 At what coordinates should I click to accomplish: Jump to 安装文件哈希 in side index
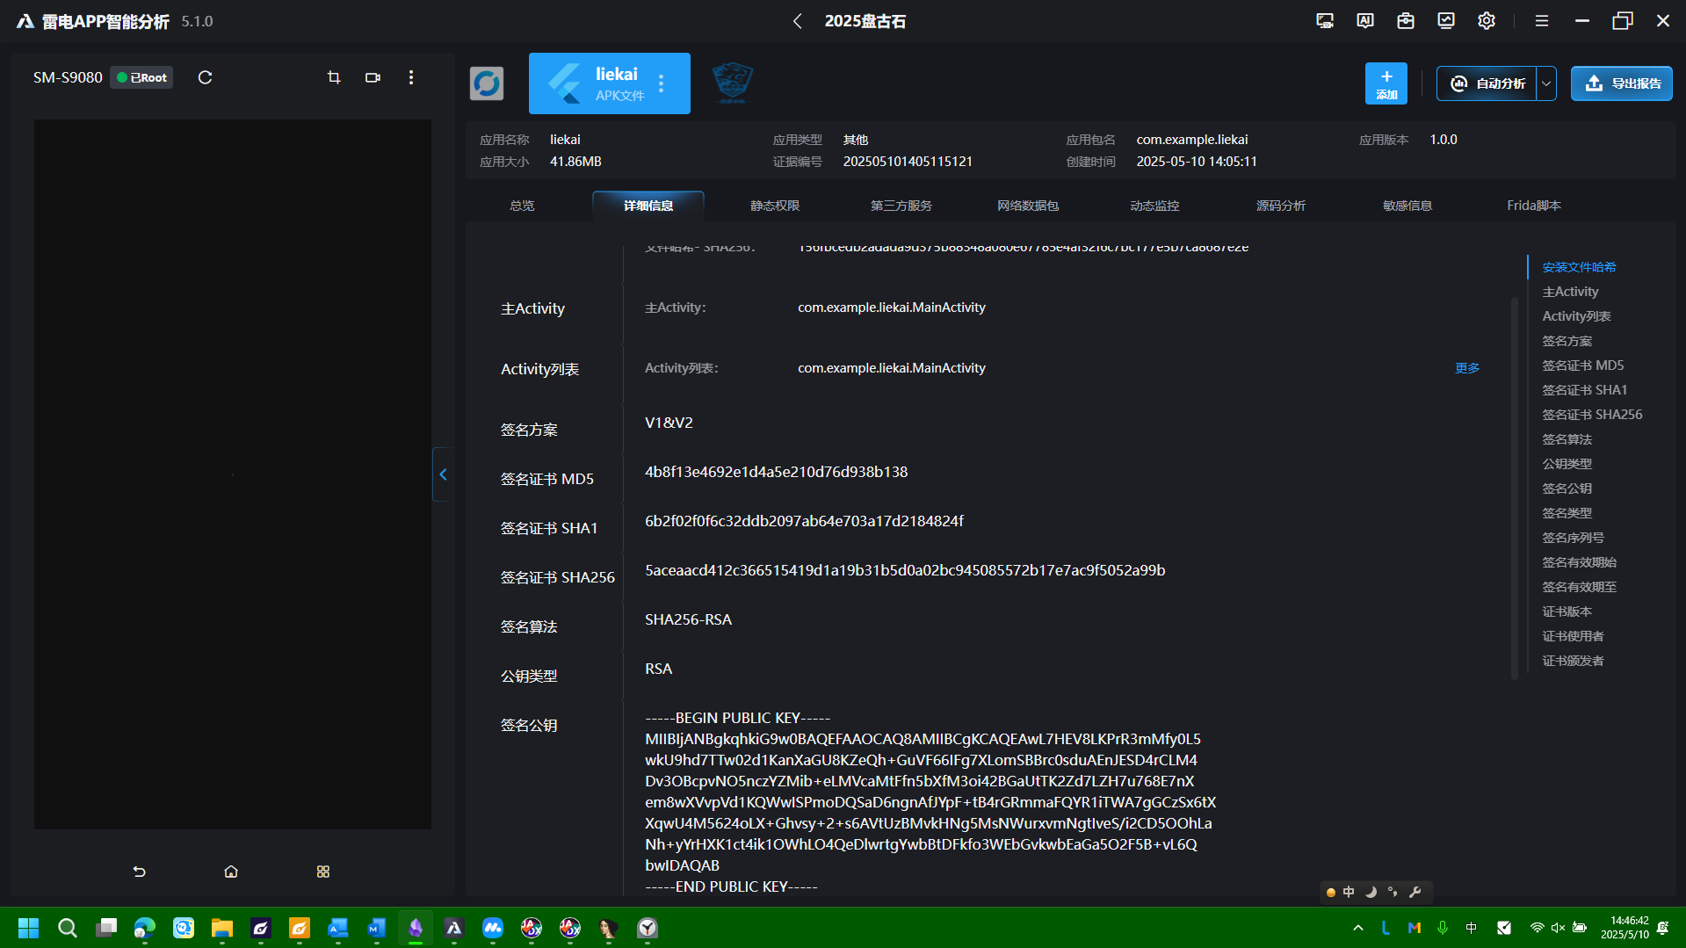click(1579, 267)
